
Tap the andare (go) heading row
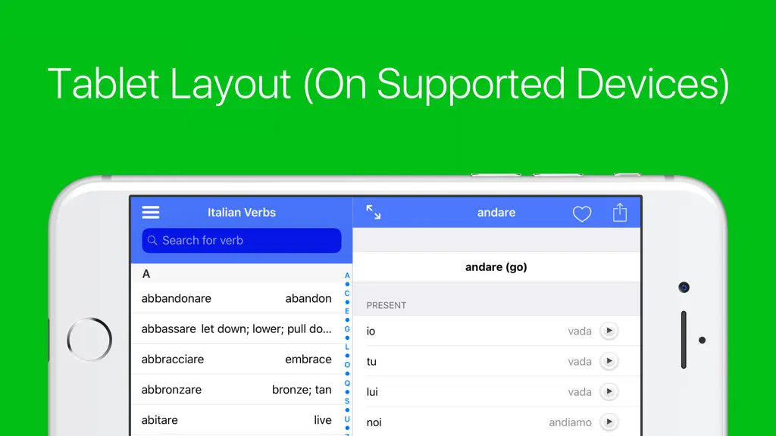pyautogui.click(x=496, y=267)
